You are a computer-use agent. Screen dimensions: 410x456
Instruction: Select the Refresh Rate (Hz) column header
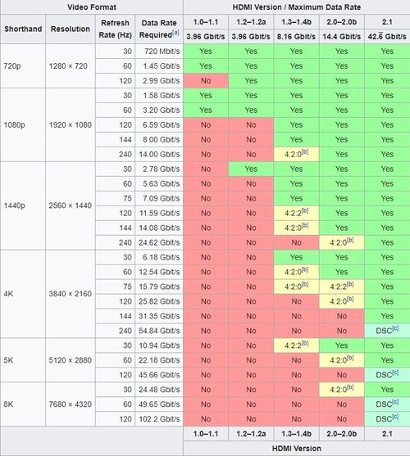[x=115, y=29]
